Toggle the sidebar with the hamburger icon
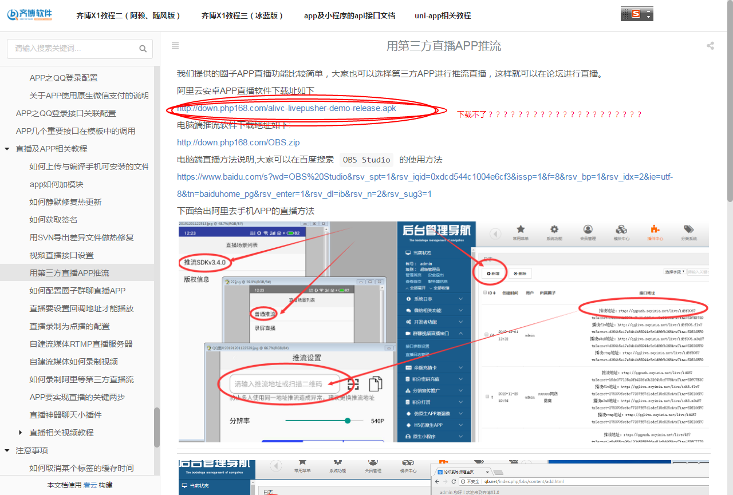733x495 pixels. (175, 46)
